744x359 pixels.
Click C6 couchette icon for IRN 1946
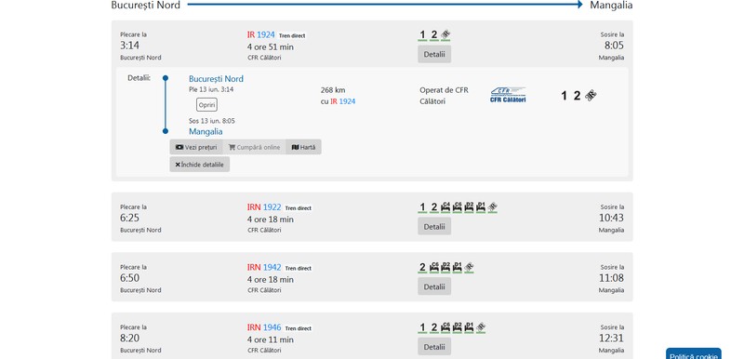[x=445, y=327]
